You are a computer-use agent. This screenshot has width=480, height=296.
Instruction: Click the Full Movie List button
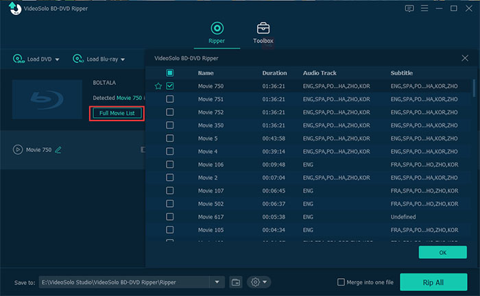point(117,113)
